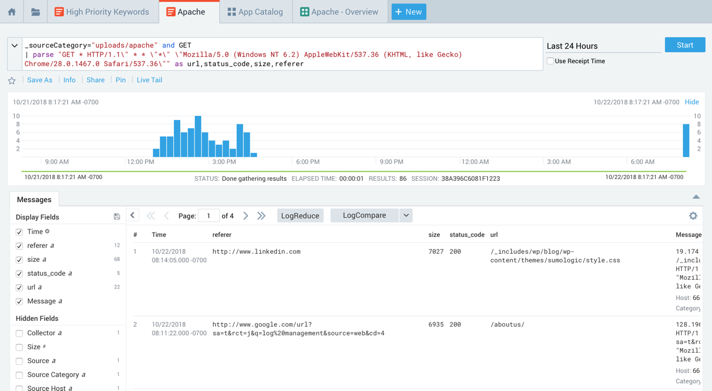This screenshot has height=391, width=712.
Task: Star this search as favorite
Action: pos(12,81)
